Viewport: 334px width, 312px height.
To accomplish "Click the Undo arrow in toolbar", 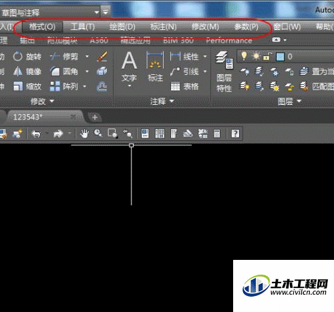I will pos(37,134).
